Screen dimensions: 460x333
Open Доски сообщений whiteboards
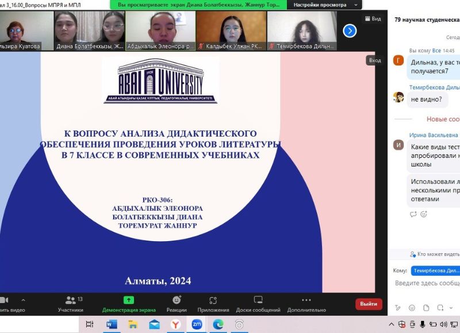pyautogui.click(x=258, y=304)
